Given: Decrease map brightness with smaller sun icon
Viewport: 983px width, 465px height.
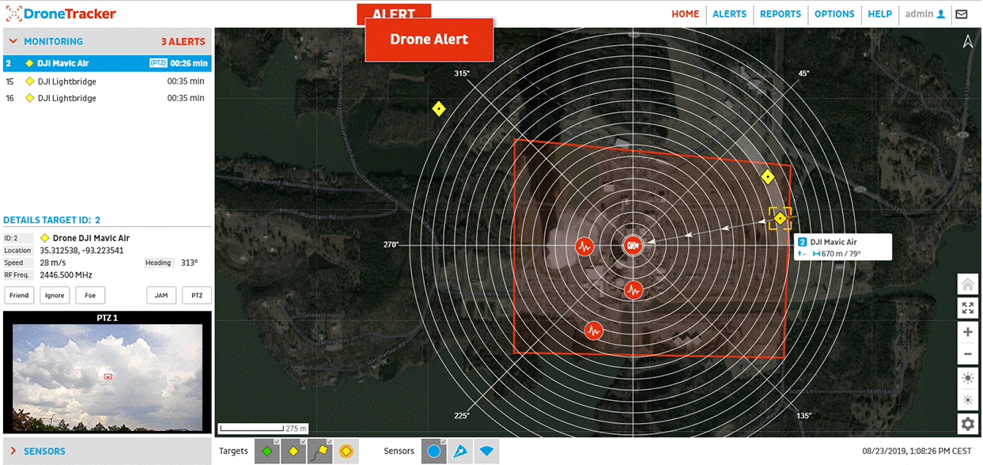Looking at the screenshot, I should point(967,399).
